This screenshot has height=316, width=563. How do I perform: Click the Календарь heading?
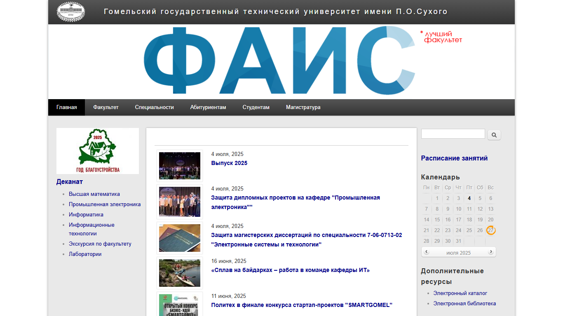(441, 177)
